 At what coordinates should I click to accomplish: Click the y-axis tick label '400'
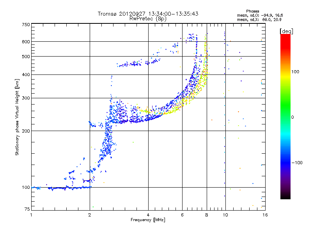[x=26, y=75]
